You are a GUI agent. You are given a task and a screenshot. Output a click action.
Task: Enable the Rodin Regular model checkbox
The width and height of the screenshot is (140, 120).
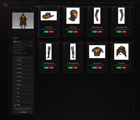[x=15, y=85]
